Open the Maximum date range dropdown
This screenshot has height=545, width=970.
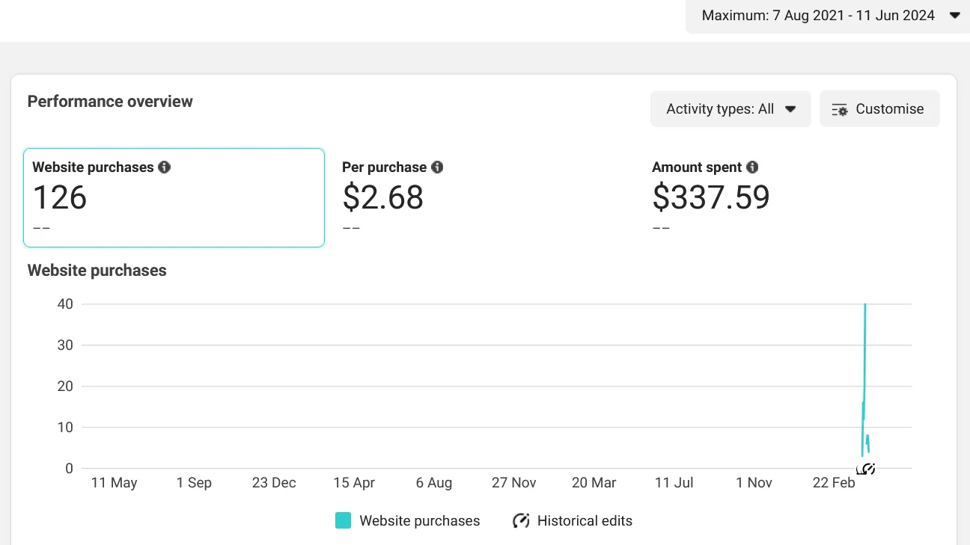point(818,16)
